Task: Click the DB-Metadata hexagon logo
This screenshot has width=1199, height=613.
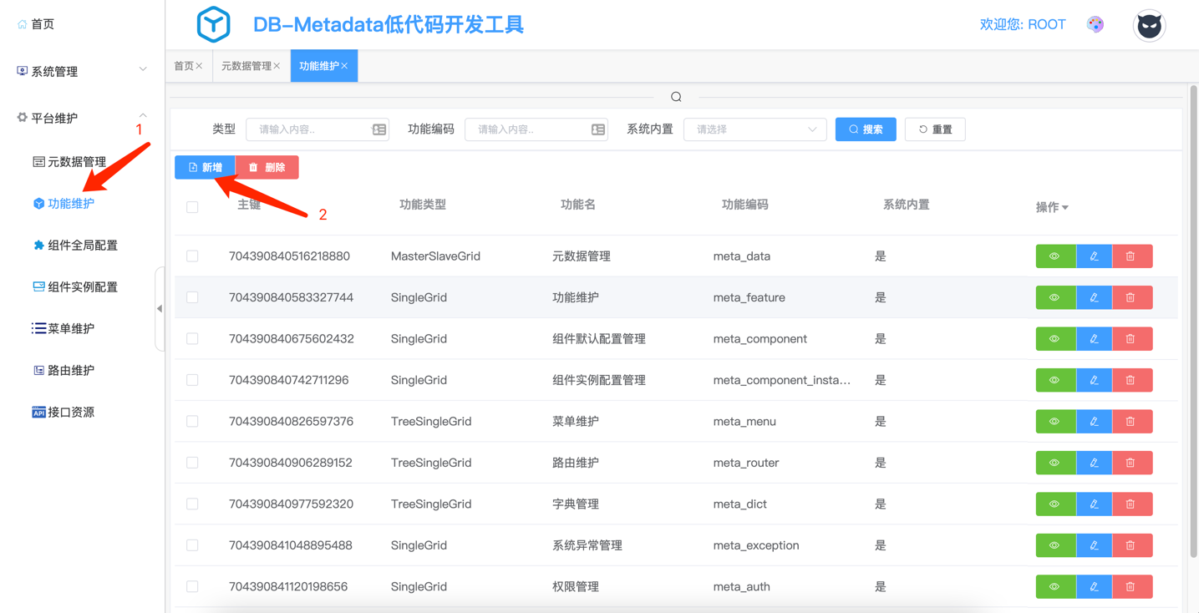Action: point(214,24)
